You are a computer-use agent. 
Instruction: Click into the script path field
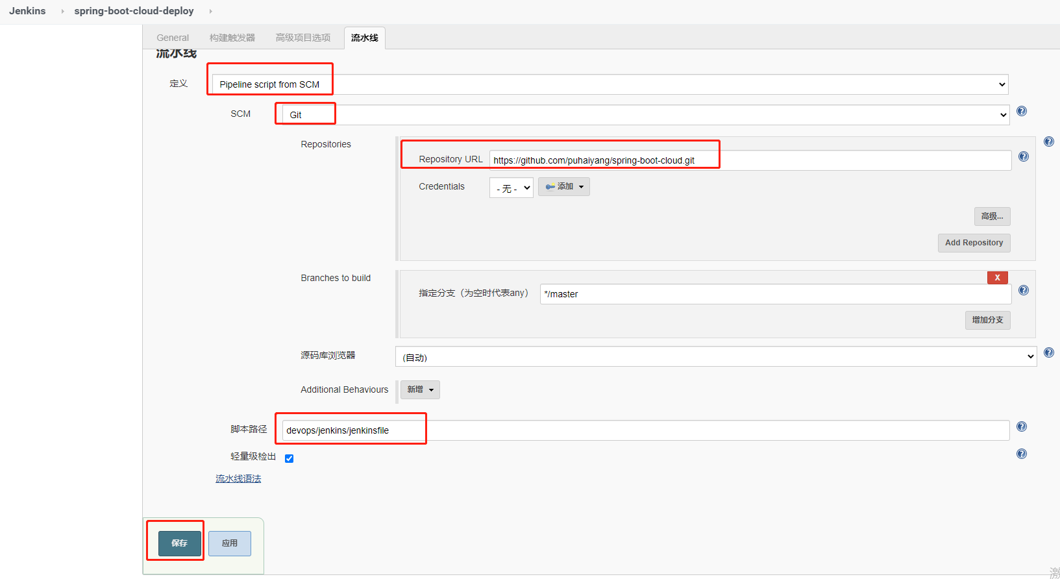click(x=646, y=430)
